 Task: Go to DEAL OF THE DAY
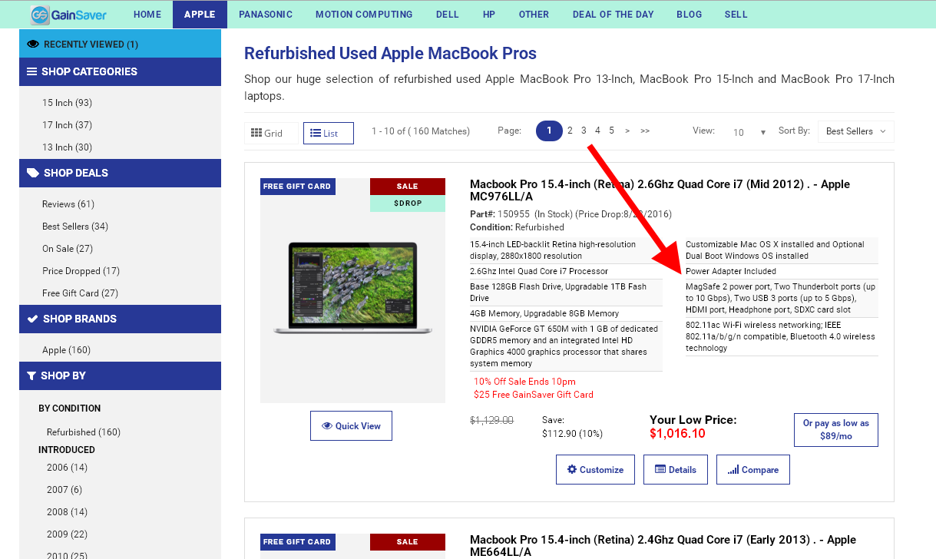[613, 15]
